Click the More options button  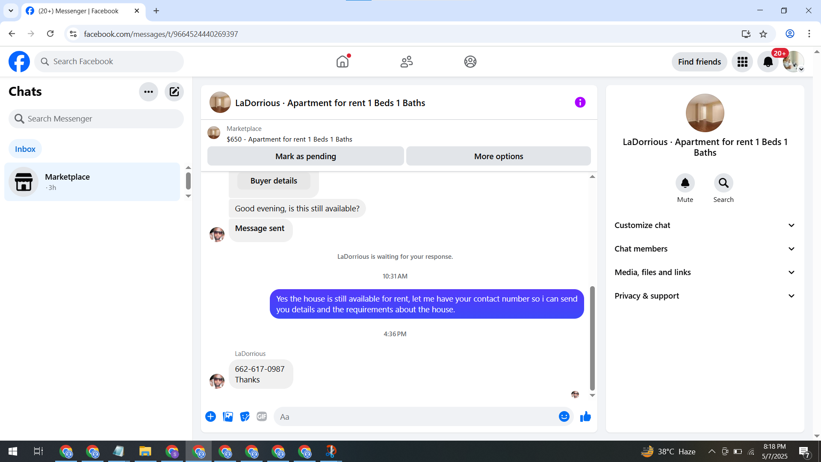[x=498, y=156]
